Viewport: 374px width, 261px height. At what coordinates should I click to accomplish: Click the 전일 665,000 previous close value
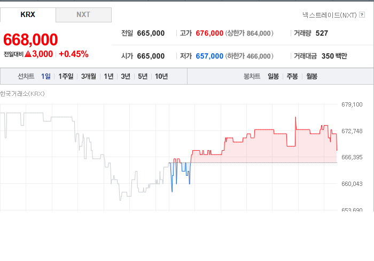(151, 33)
